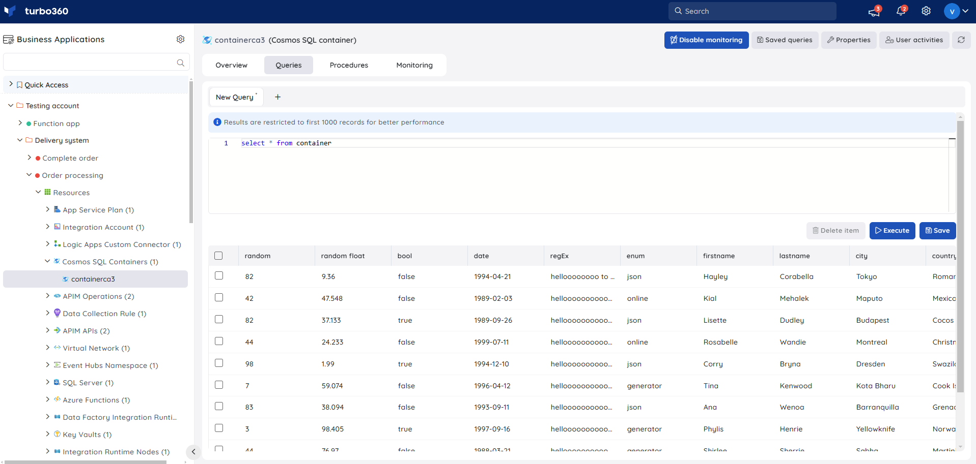
Task: Open the top bar settings gear
Action: (x=926, y=11)
